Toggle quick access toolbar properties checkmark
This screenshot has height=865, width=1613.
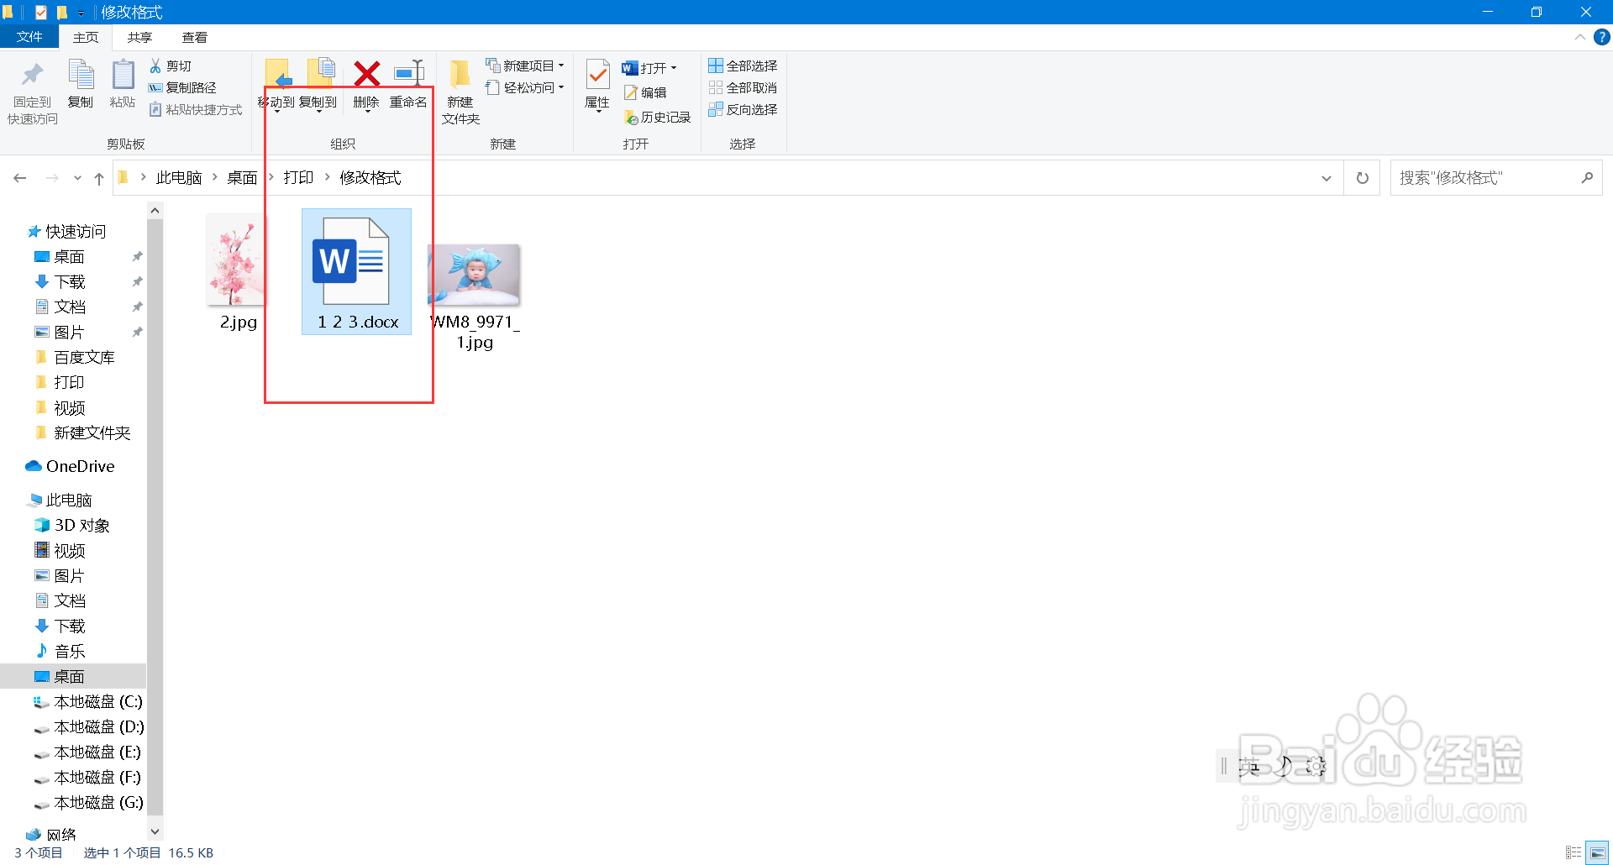40,13
